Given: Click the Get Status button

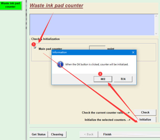Looking at the screenshot, I should pos(39,134).
